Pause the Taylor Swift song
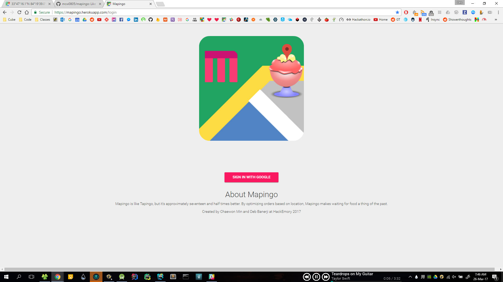This screenshot has height=282, width=503. [x=316, y=277]
